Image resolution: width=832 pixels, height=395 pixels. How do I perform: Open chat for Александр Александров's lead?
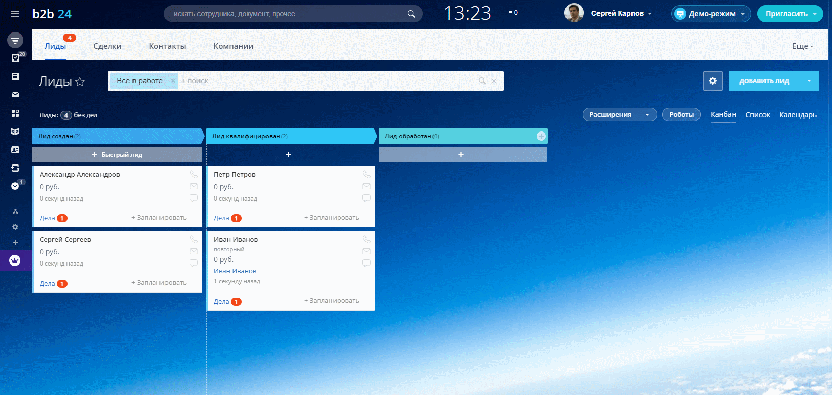point(194,198)
